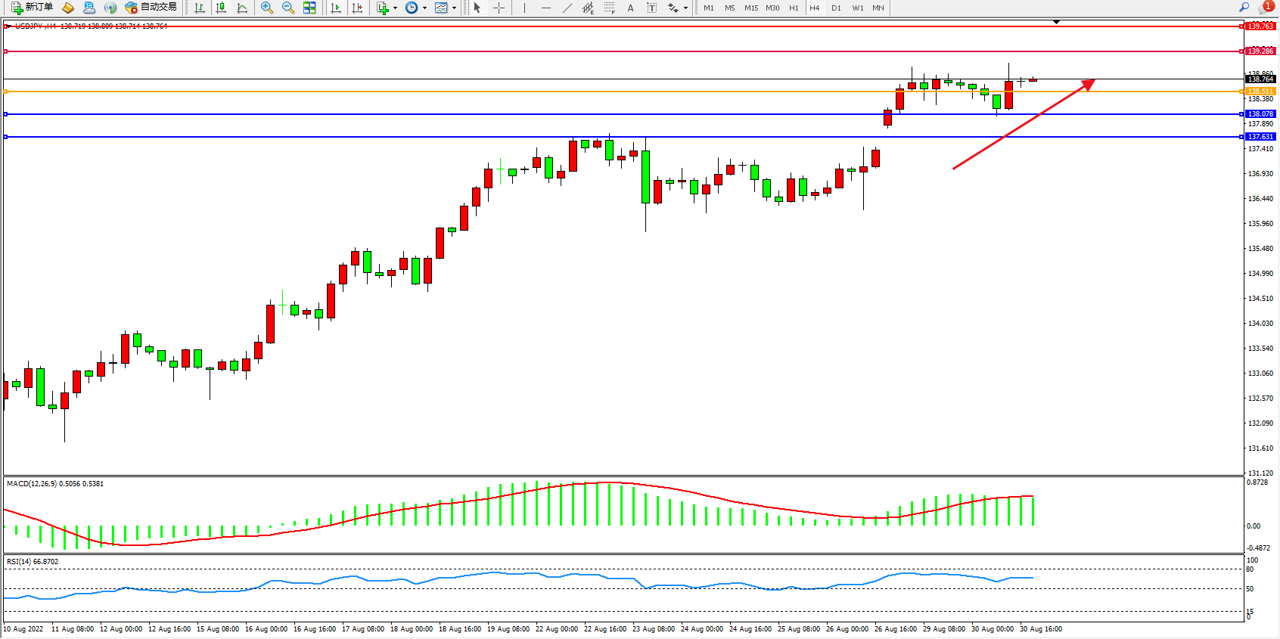Open the search magnifier at top right
Viewport: 1280px width, 639px height.
[x=1244, y=8]
